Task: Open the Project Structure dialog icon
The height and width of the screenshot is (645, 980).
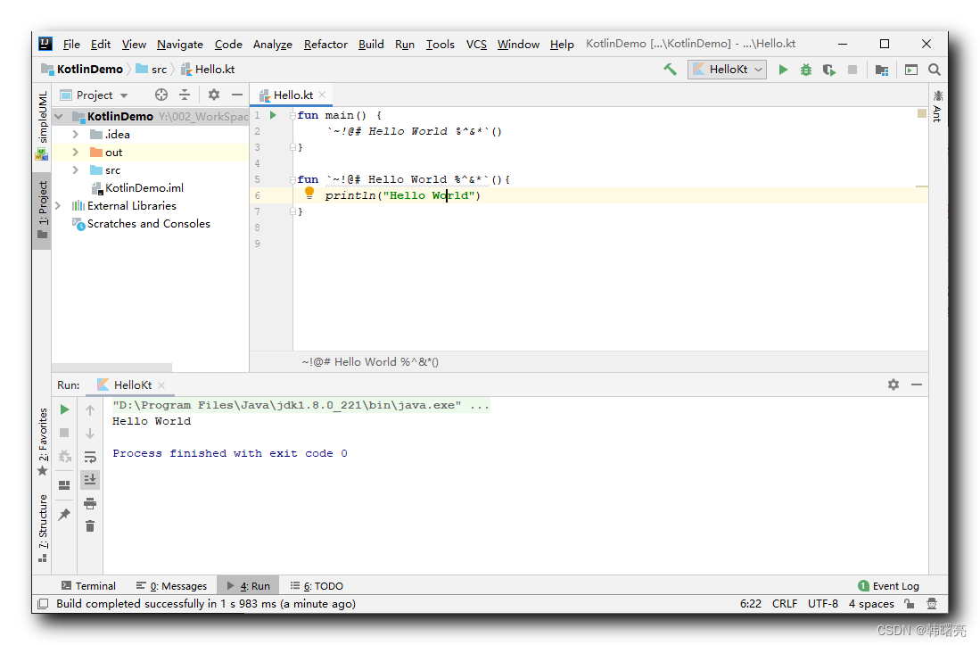Action: pyautogui.click(x=882, y=70)
